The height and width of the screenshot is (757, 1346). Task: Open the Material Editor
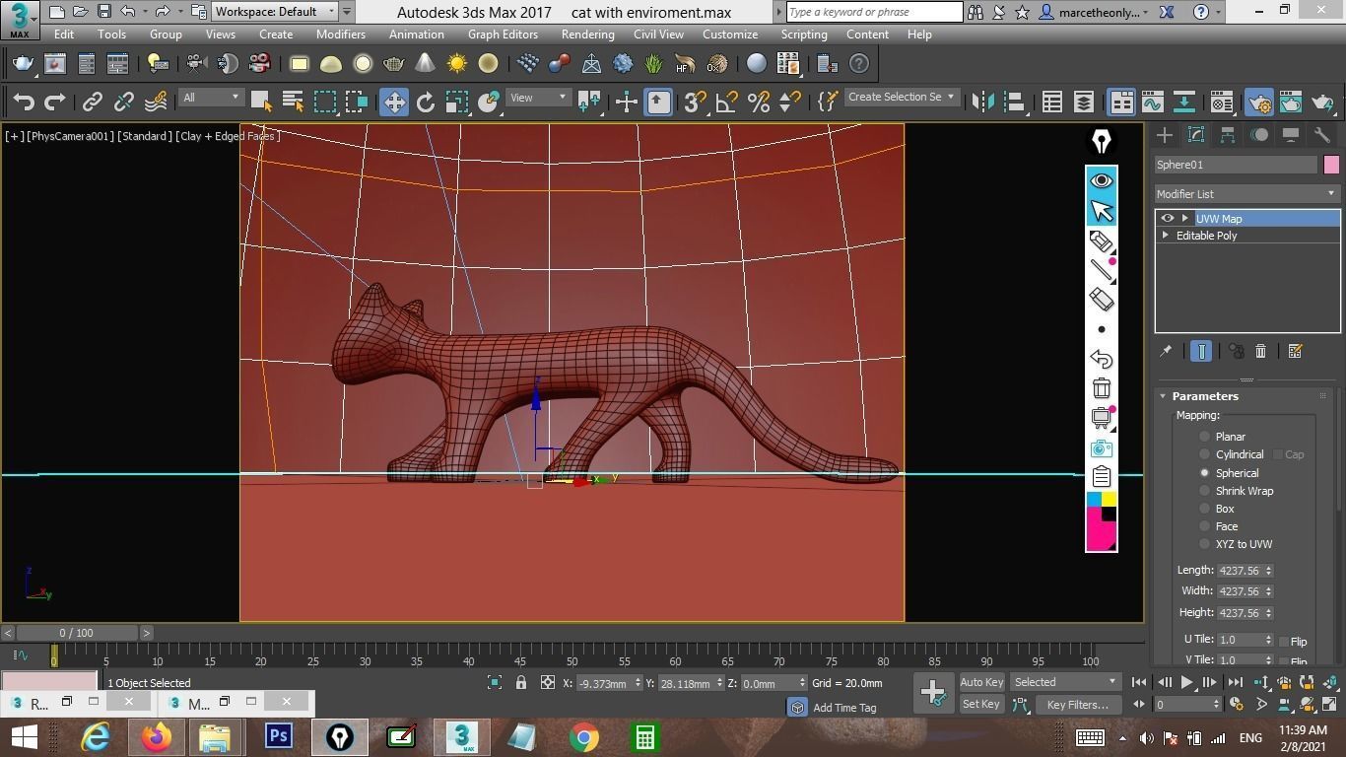coord(1222,102)
